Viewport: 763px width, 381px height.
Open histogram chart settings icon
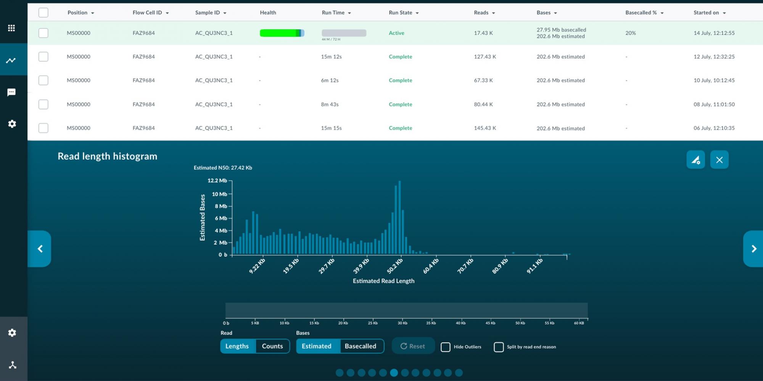695,160
